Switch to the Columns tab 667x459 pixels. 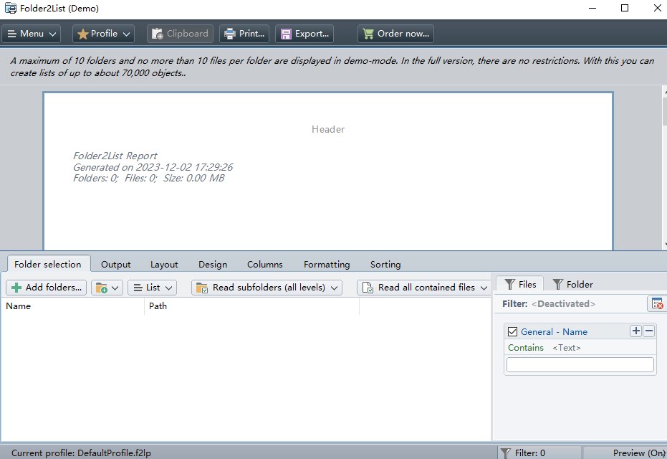264,264
